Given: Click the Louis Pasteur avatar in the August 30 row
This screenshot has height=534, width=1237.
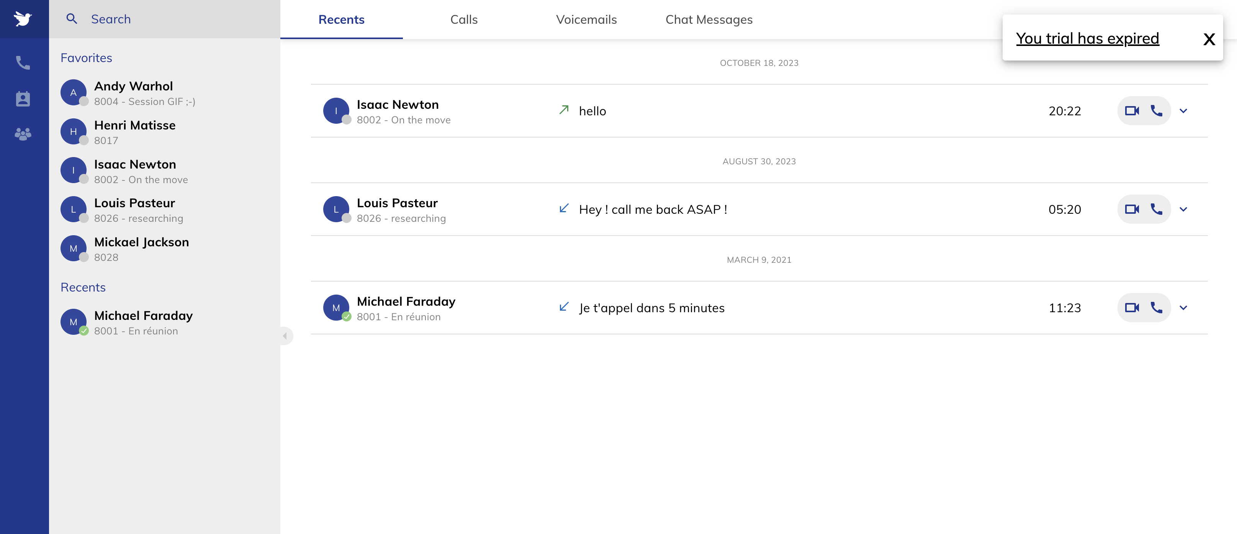Looking at the screenshot, I should click(x=336, y=210).
